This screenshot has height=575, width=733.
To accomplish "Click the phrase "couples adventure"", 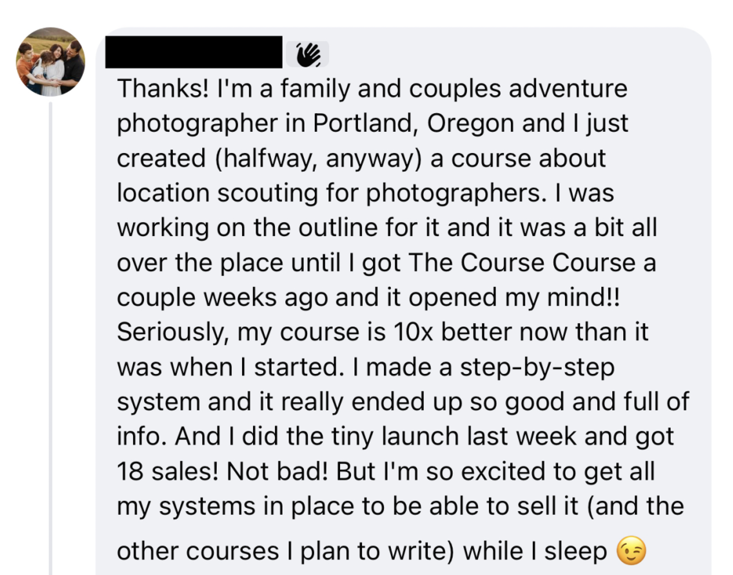I will pyautogui.click(x=518, y=89).
